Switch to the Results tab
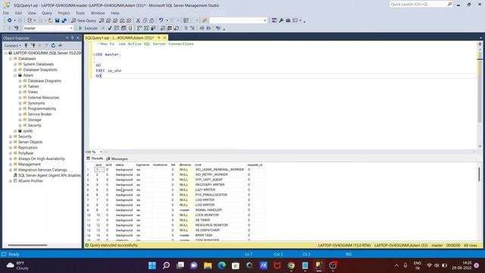 pyautogui.click(x=95, y=158)
